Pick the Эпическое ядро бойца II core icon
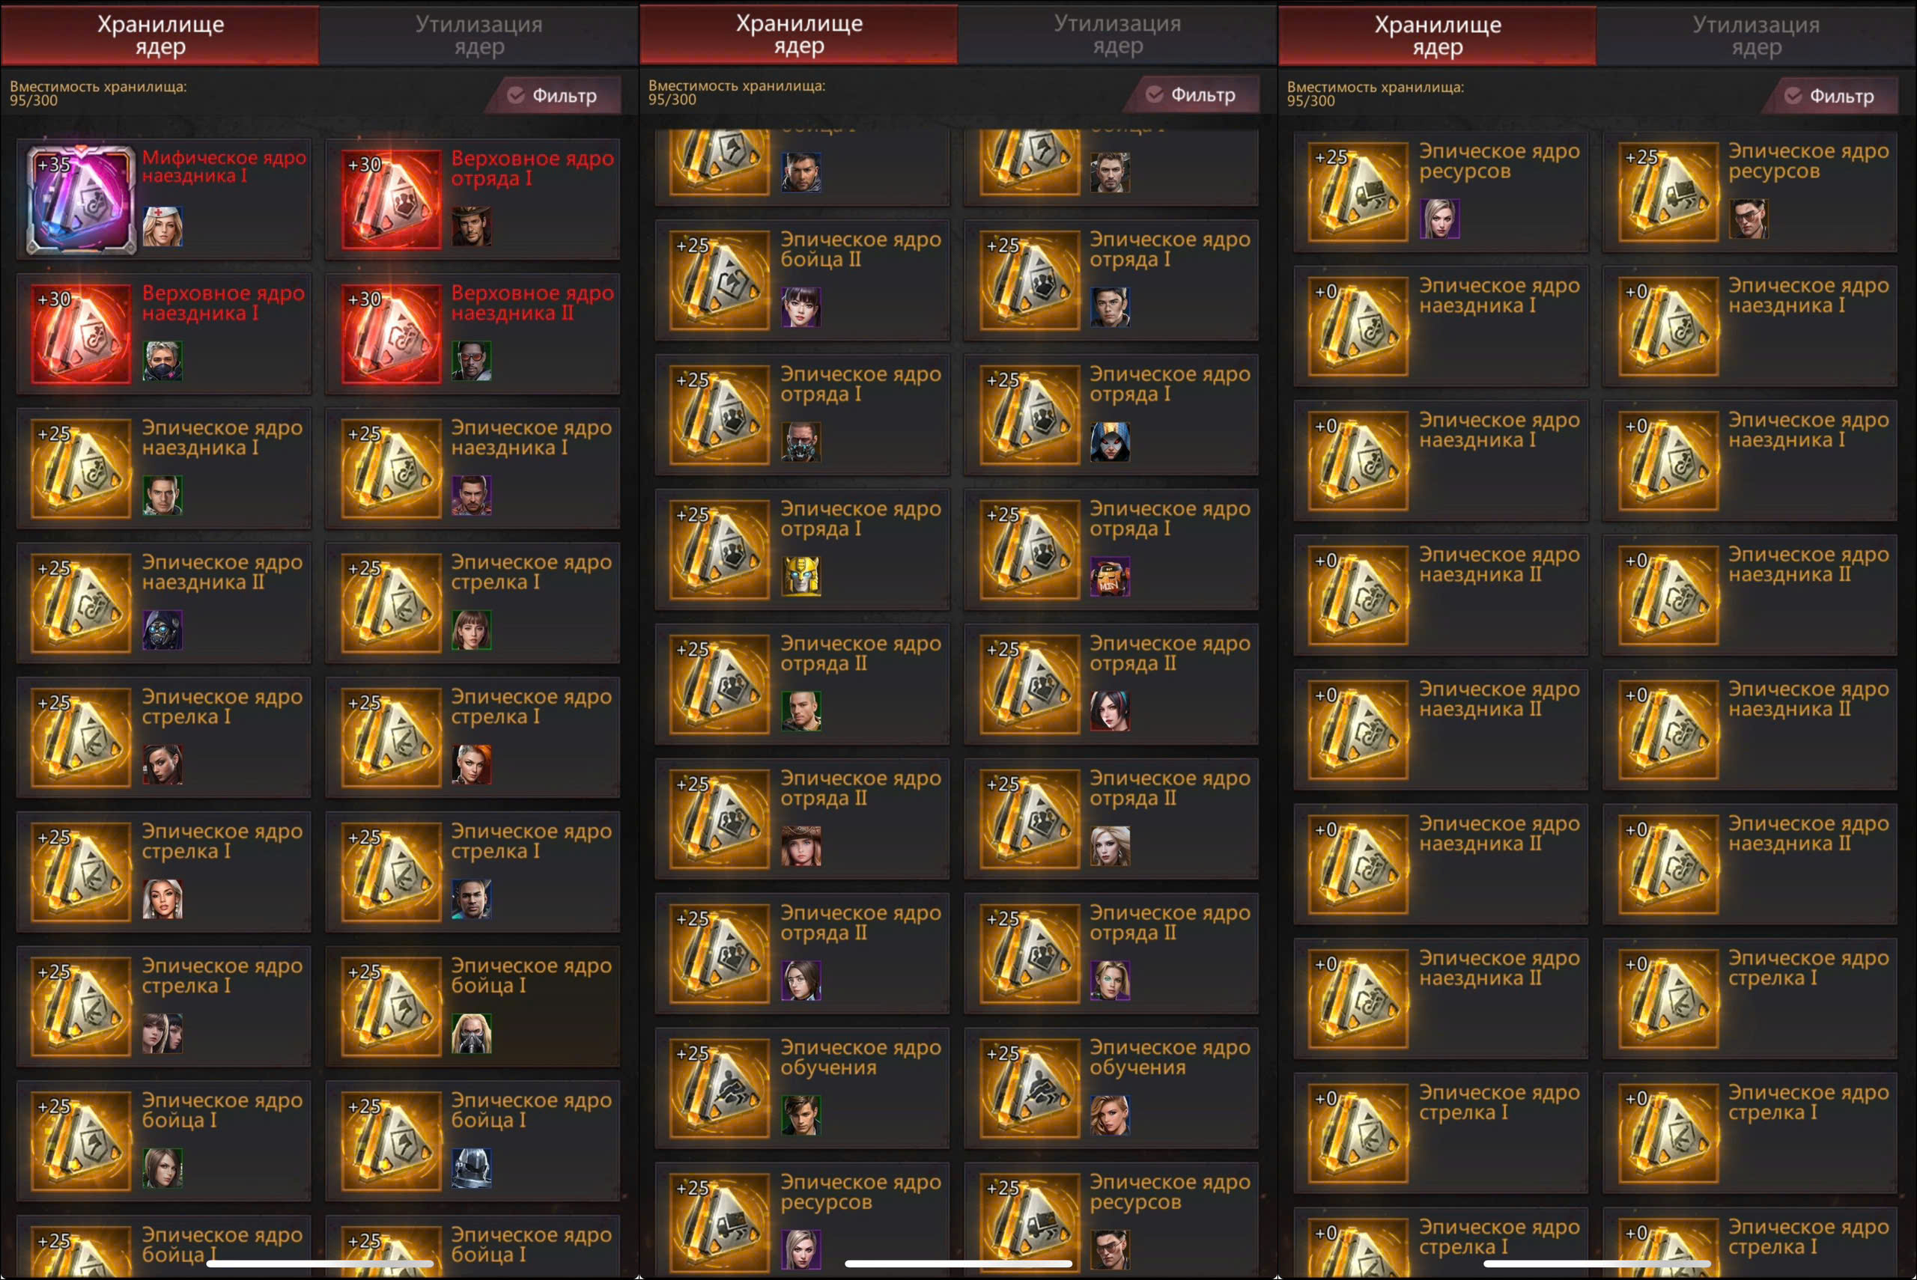 [x=720, y=280]
